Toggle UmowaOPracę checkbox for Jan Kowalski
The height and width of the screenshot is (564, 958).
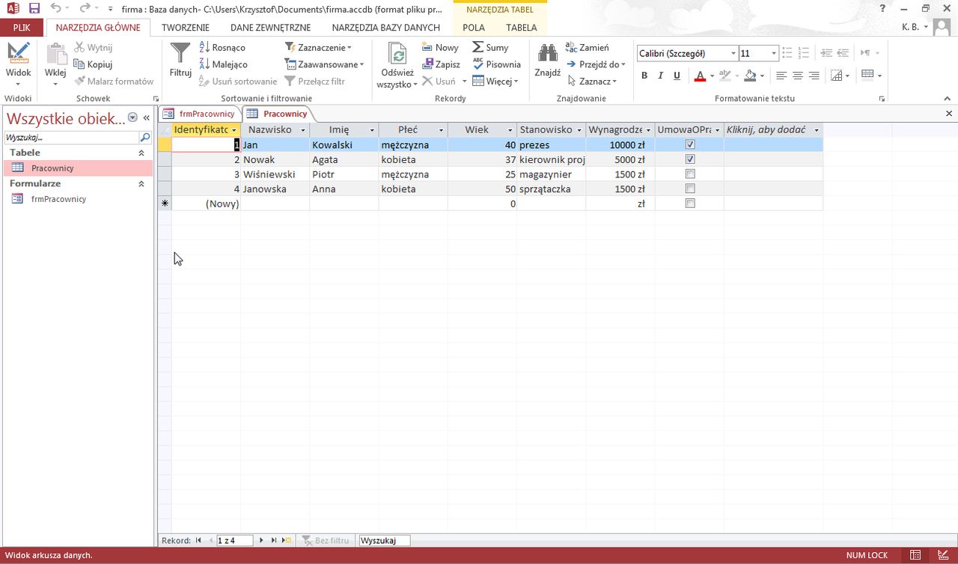[x=690, y=144]
